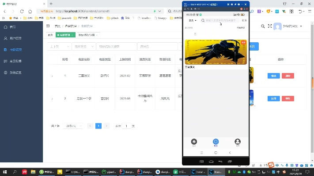Toggle fullscreen with the header expand icon

(x=269, y=26)
